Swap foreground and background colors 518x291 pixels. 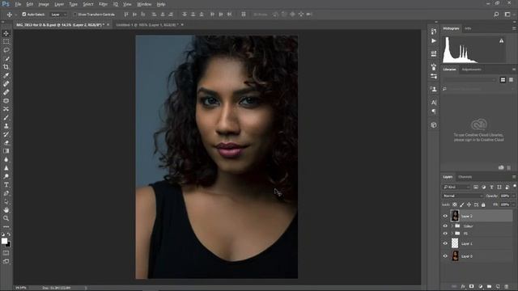pyautogui.click(x=9, y=234)
